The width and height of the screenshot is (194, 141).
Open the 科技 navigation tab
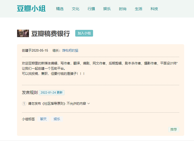[x=154, y=9]
